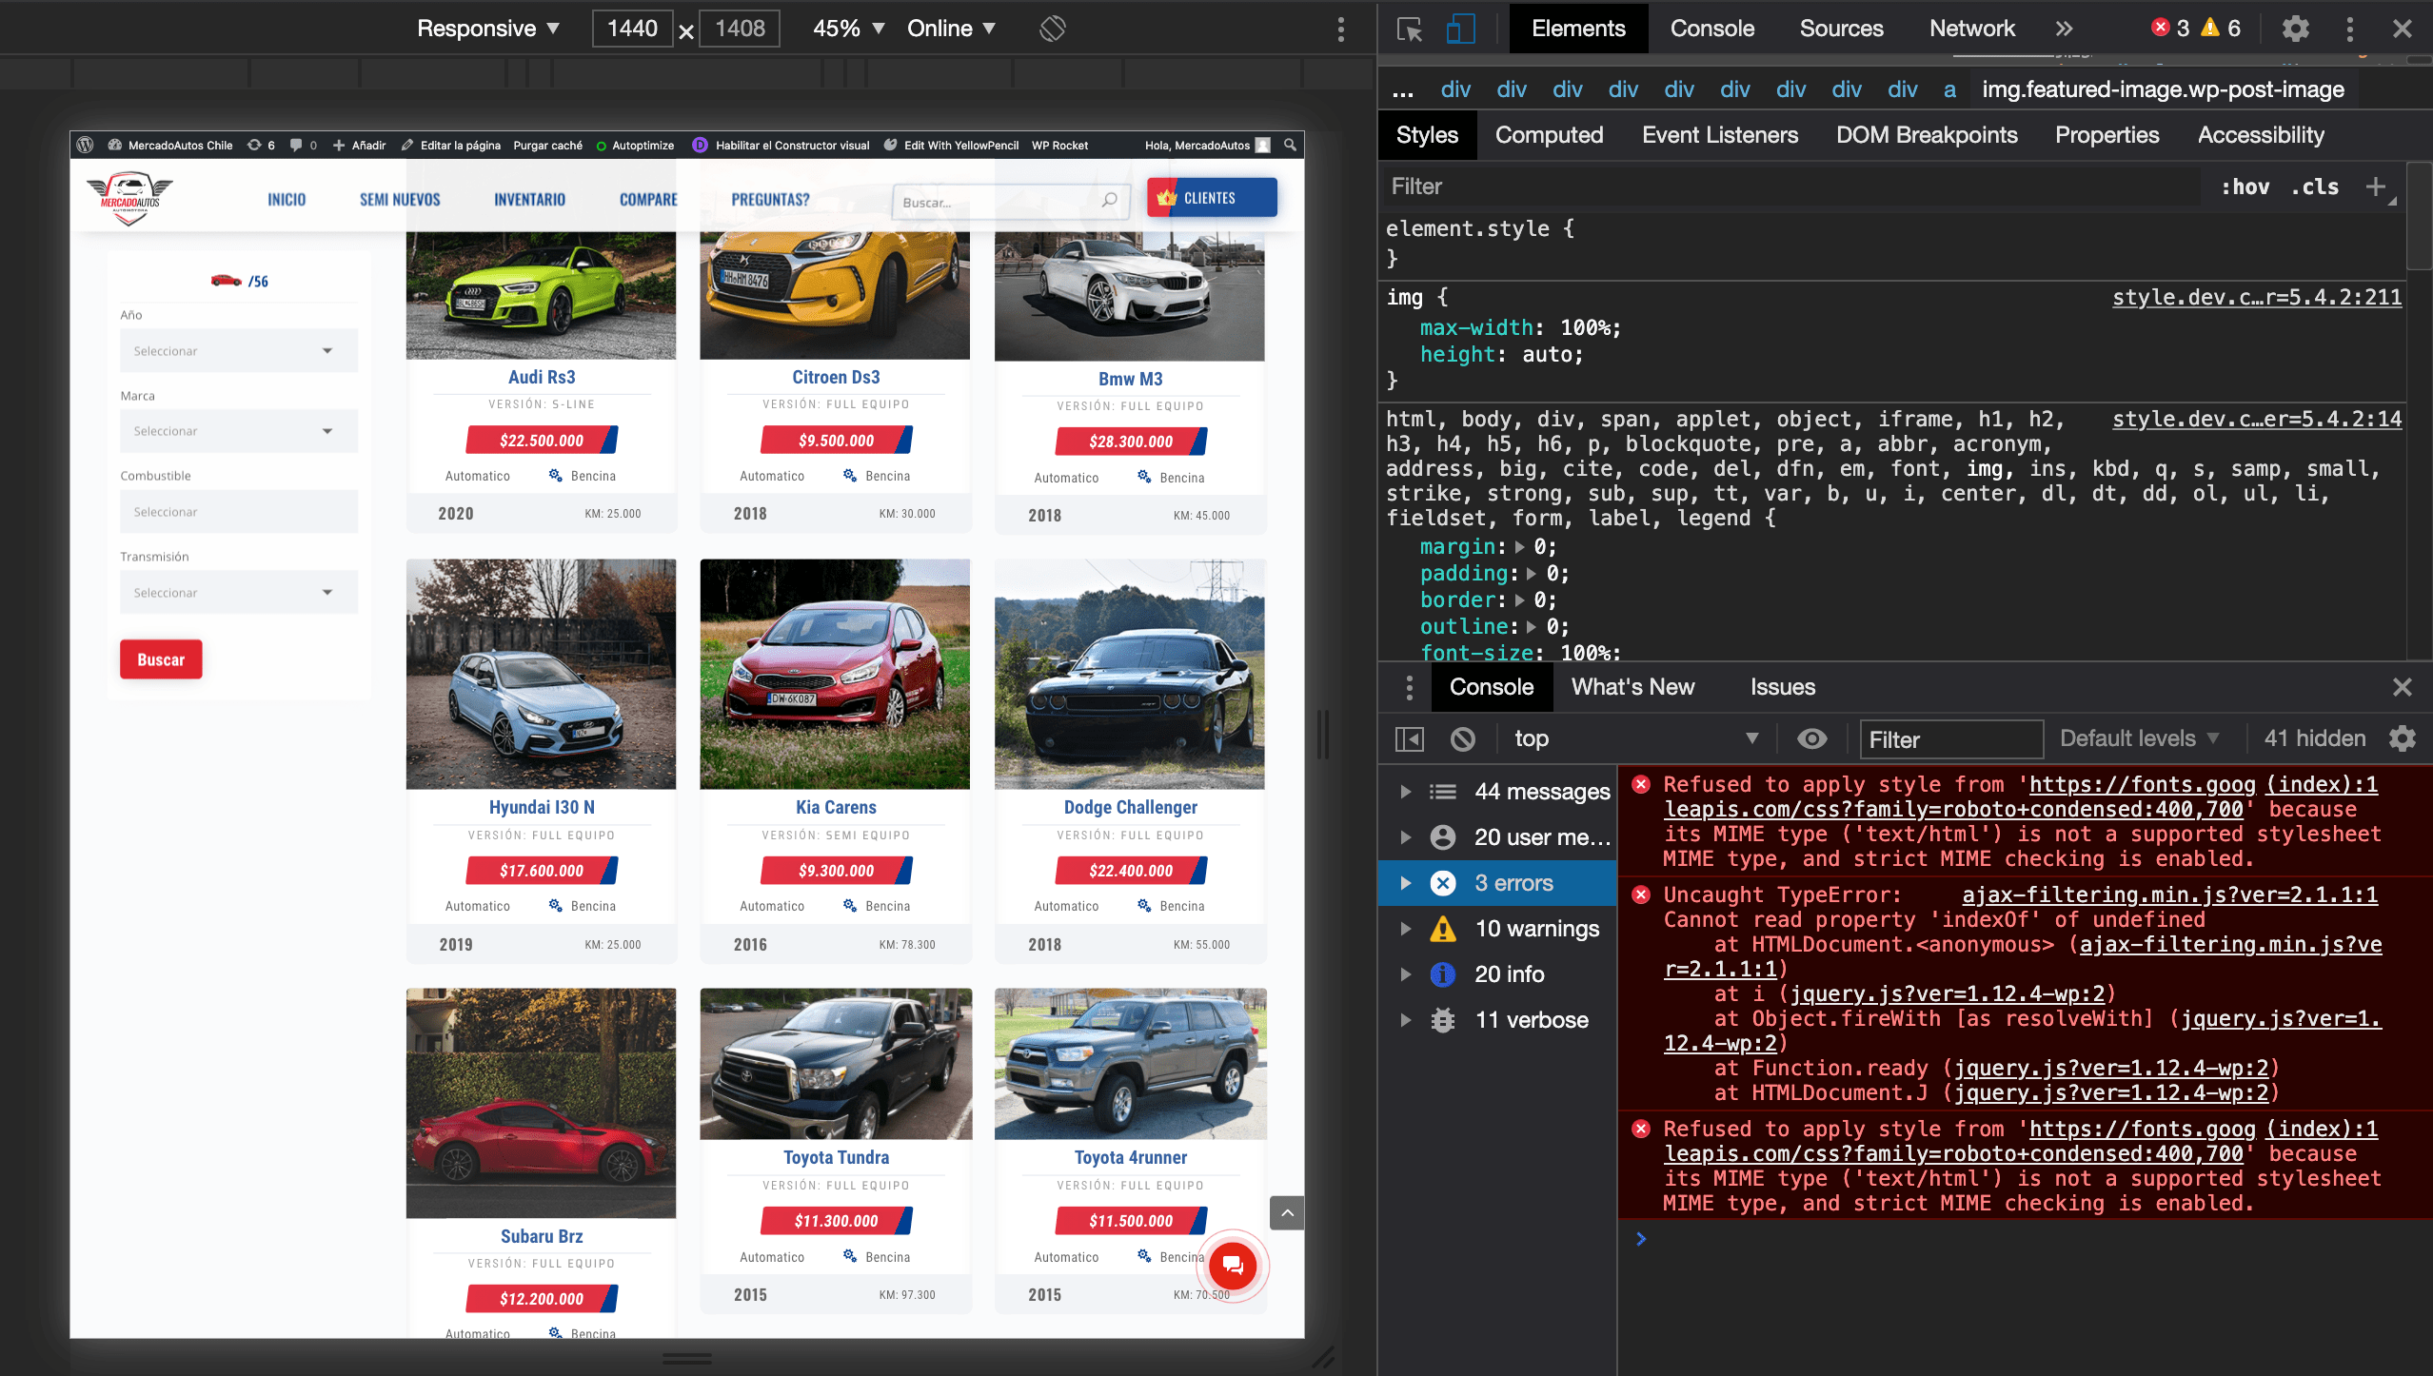Open the 45% zoom dropdown
The width and height of the screenshot is (2433, 1376).
pyautogui.click(x=848, y=29)
